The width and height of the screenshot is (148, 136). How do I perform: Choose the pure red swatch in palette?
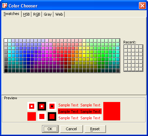[x=65, y=55]
